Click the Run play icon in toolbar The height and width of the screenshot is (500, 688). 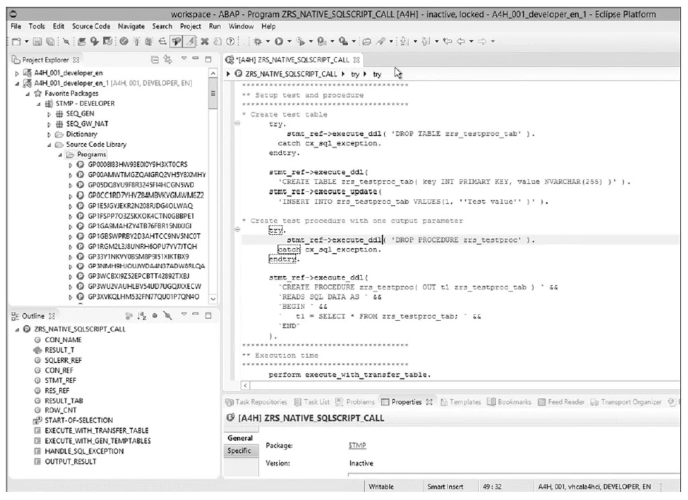pos(279,41)
